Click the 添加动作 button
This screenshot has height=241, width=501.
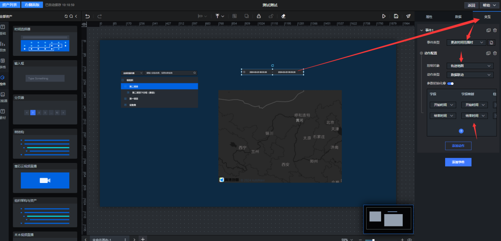458,146
